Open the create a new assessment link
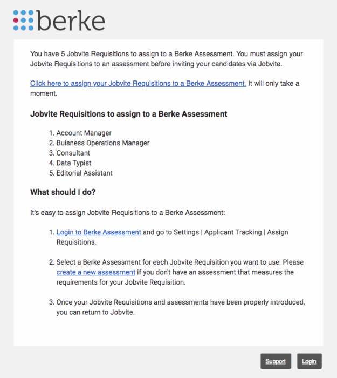The image size is (337, 378). tap(96, 272)
